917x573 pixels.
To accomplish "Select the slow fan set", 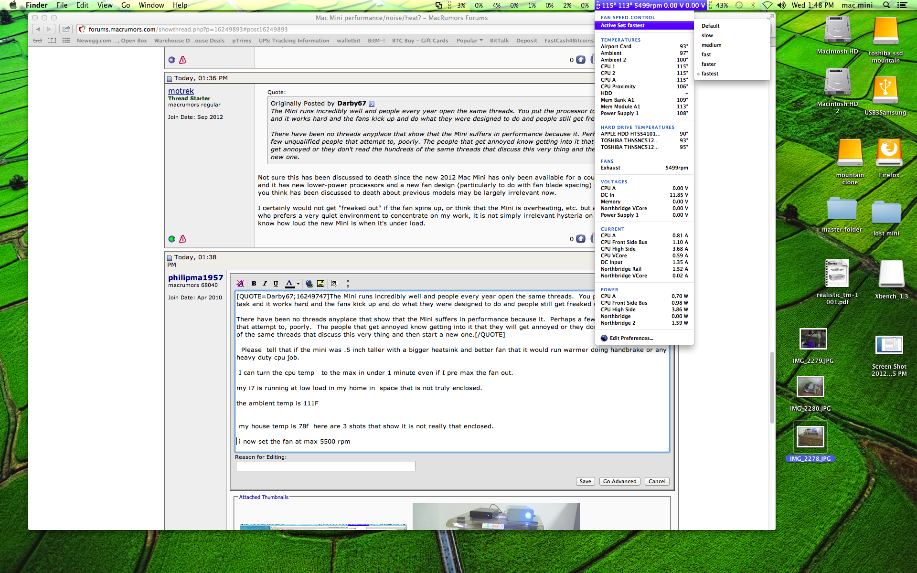I will (732, 35).
